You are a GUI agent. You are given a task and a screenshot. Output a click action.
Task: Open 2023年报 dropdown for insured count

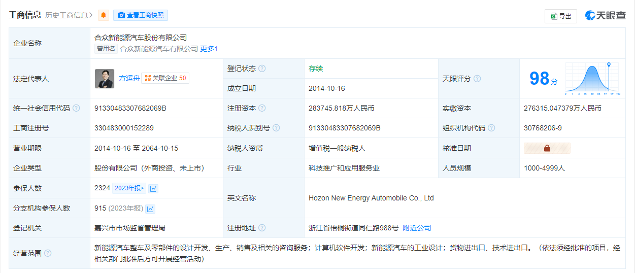click(x=129, y=188)
